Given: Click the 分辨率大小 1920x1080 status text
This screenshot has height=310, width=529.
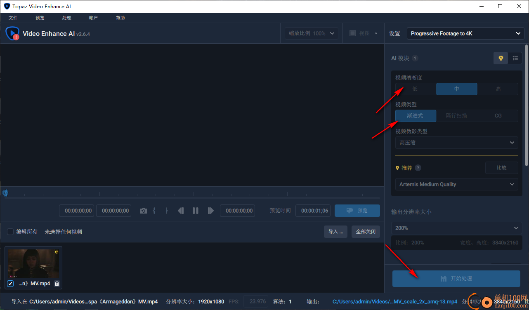Looking at the screenshot, I should click(195, 302).
